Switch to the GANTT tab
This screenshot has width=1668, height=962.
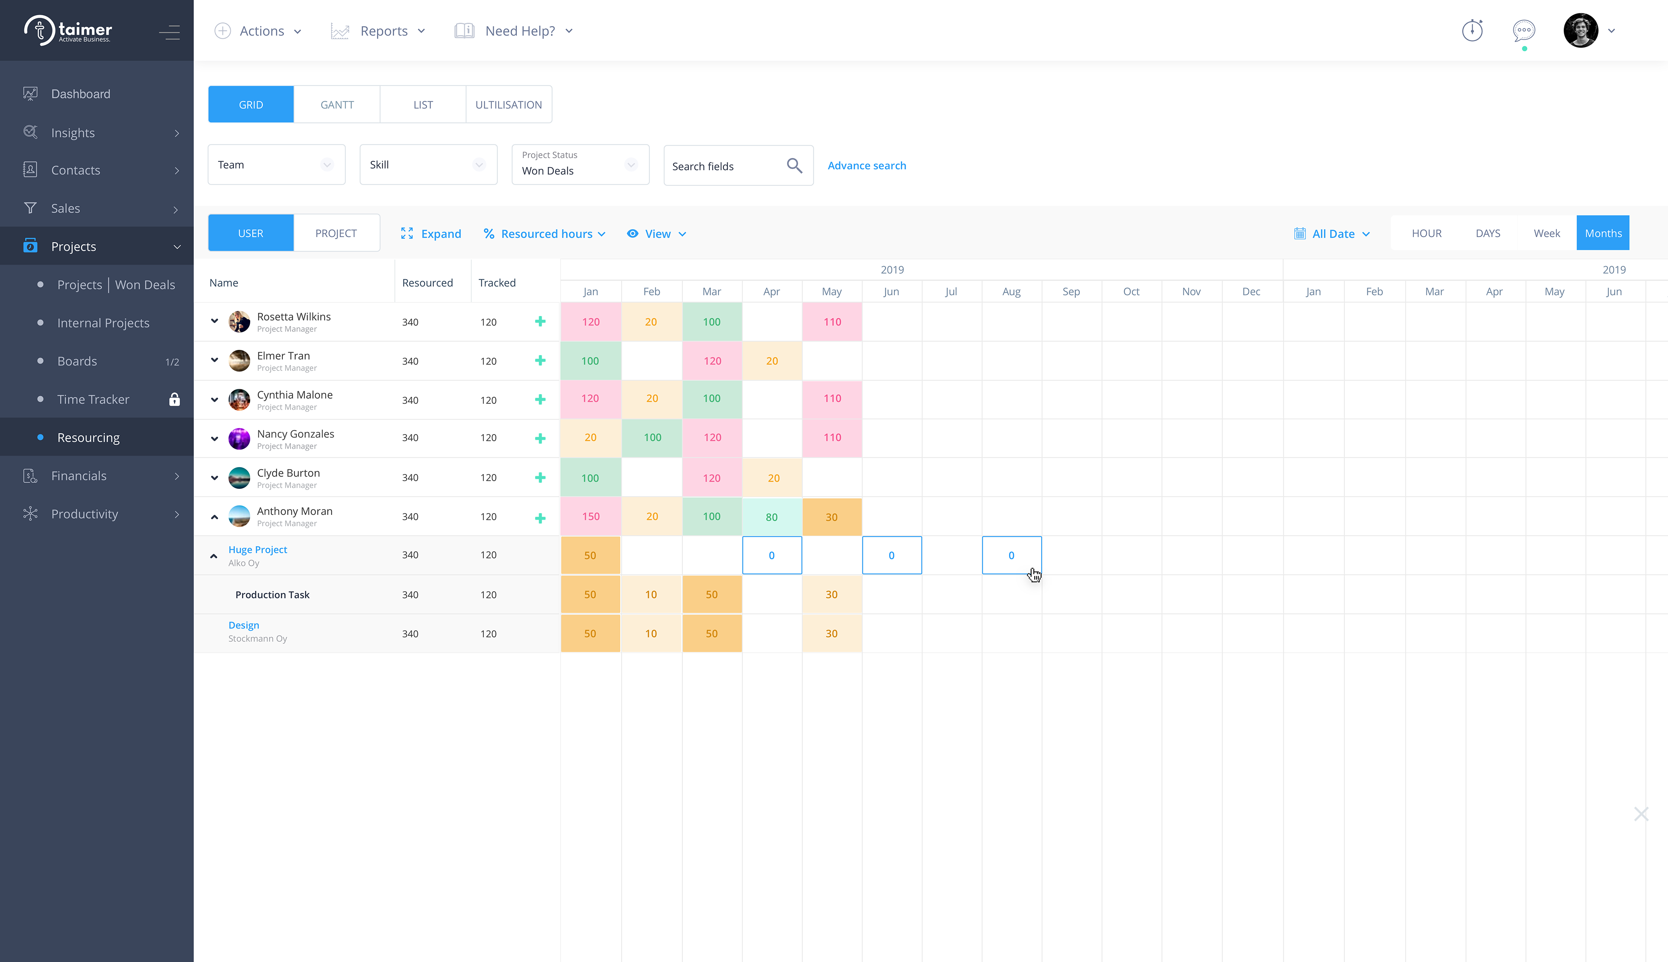[337, 104]
